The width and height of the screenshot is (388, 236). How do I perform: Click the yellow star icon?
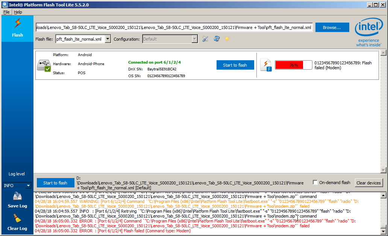[227, 39]
